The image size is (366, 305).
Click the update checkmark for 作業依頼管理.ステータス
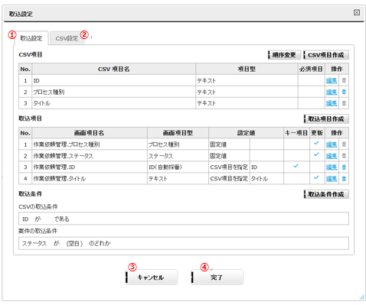(316, 154)
